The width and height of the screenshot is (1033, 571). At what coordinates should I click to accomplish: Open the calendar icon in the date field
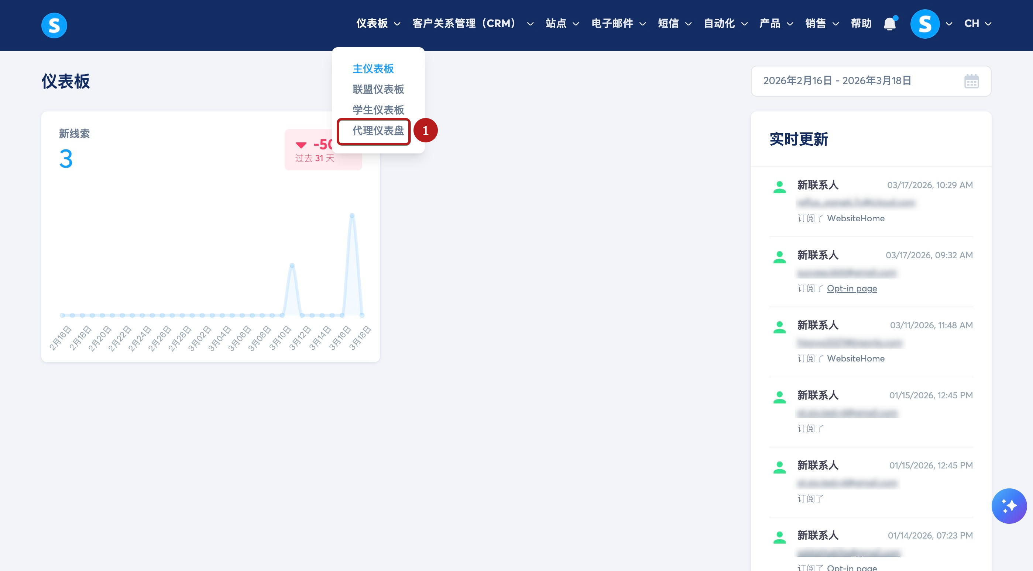[x=971, y=82]
